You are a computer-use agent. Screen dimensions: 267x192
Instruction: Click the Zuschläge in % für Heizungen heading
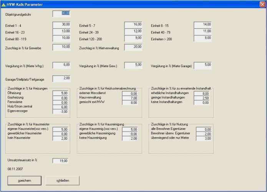(x=28, y=88)
